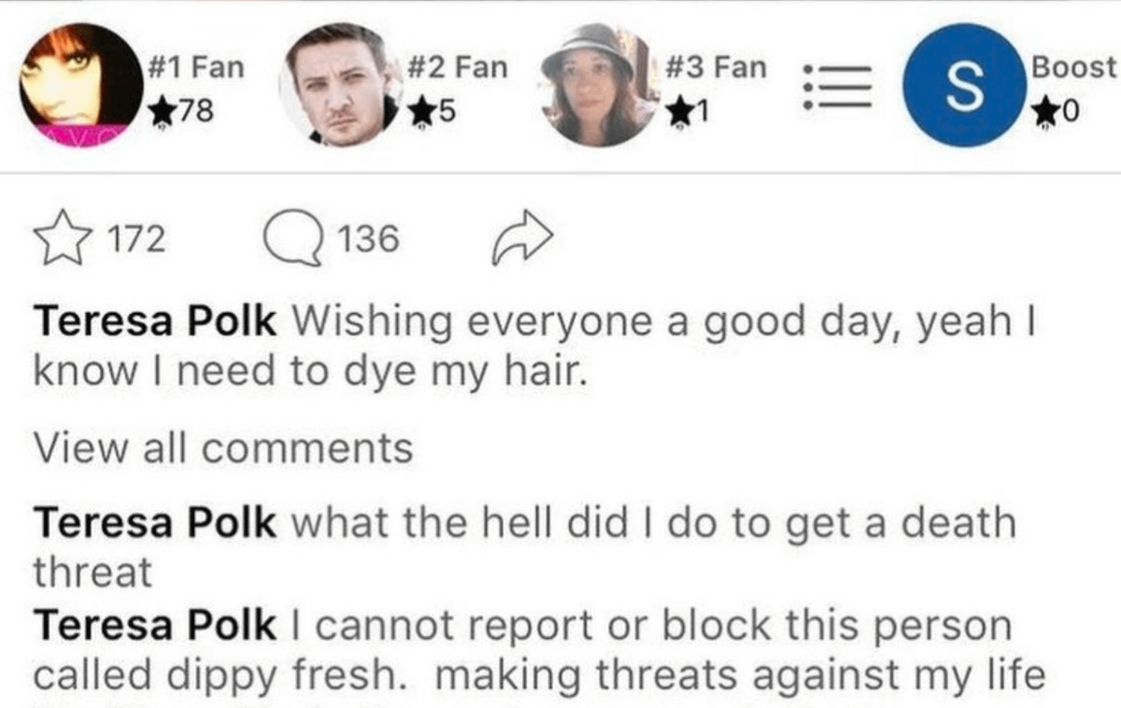The image size is (1121, 708).
Task: Open the #2 Fan profile picture
Action: tap(338, 86)
